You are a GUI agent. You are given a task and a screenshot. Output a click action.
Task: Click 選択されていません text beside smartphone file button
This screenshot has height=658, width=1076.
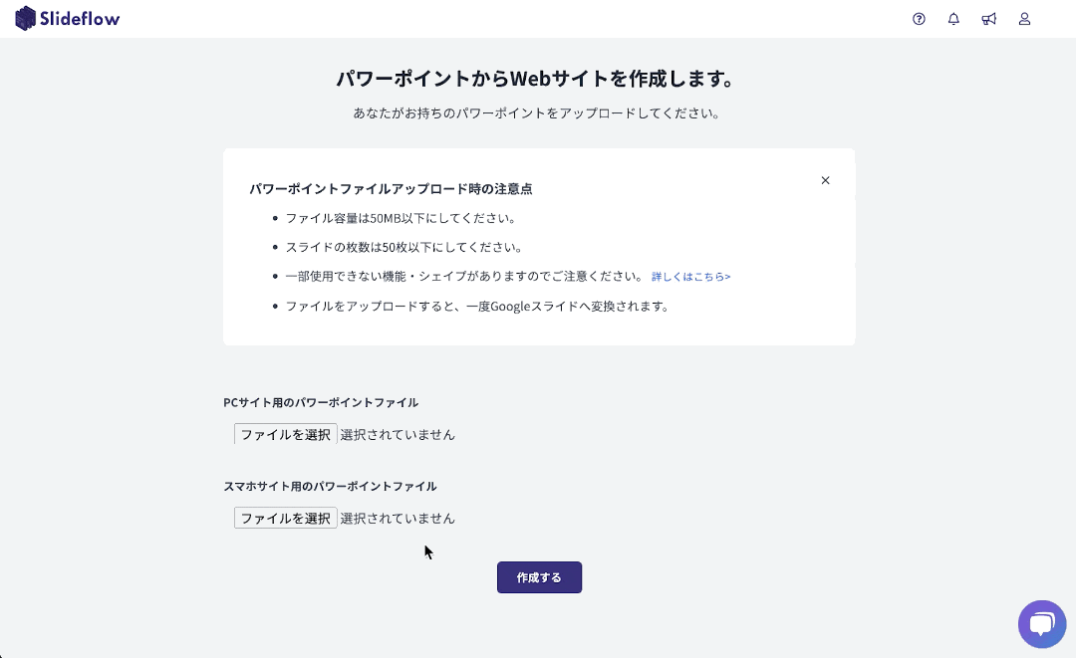pos(398,518)
